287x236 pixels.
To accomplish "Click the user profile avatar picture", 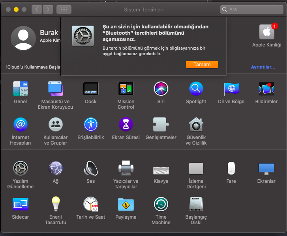I will pyautogui.click(x=23, y=39).
